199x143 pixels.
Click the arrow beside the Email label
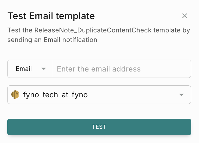44,69
